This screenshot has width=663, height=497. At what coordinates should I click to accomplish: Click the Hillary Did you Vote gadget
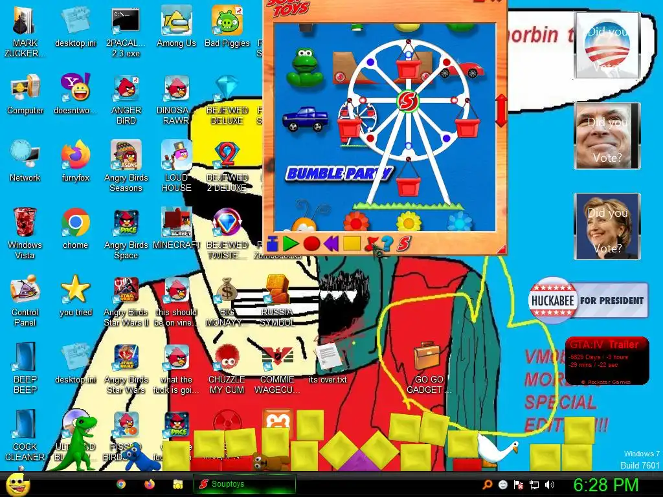[x=607, y=226]
